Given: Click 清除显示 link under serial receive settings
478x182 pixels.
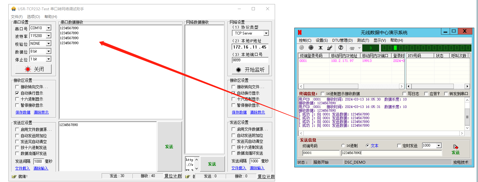Looking at the screenshot, I should [x=41, y=112].
